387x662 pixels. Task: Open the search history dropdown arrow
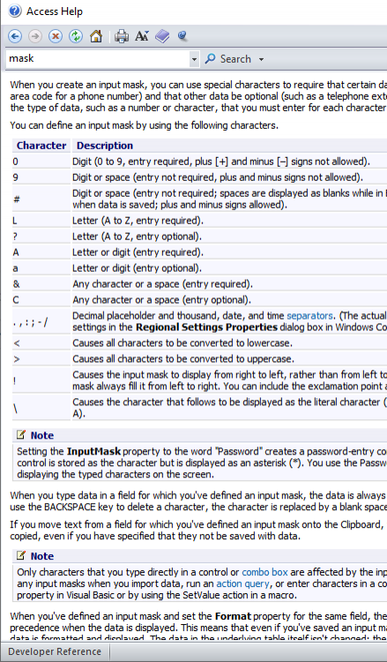point(194,59)
